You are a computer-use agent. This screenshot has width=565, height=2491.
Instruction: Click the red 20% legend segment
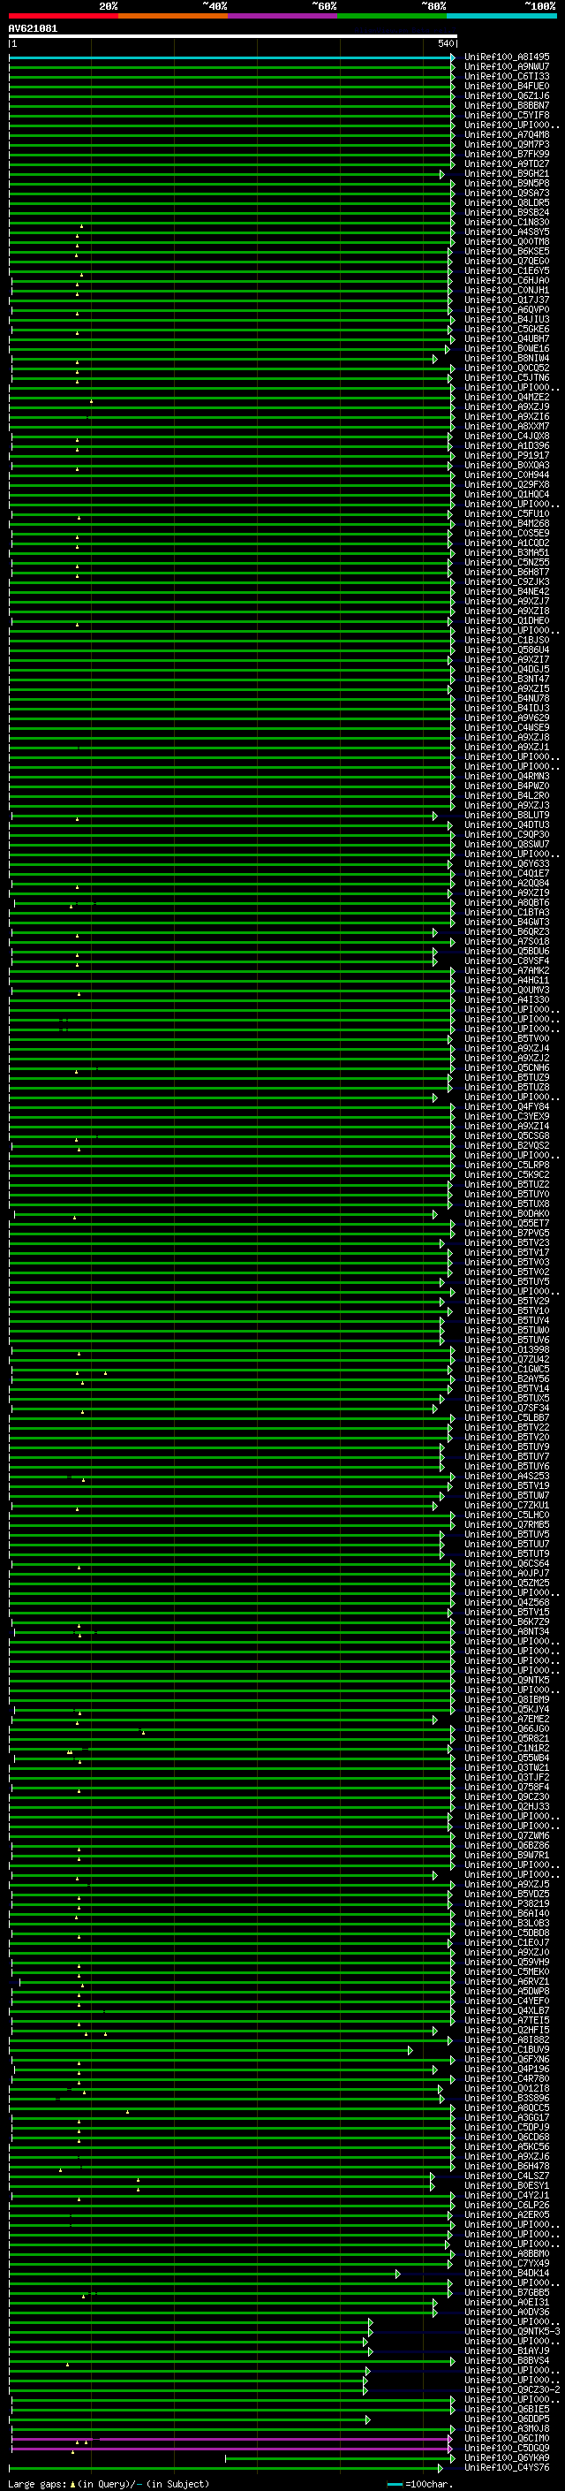(x=63, y=16)
